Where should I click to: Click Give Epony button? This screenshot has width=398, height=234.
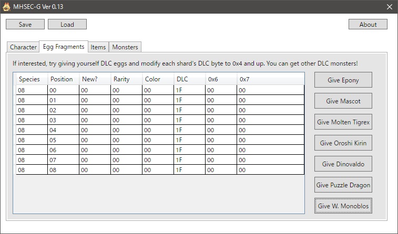click(343, 80)
